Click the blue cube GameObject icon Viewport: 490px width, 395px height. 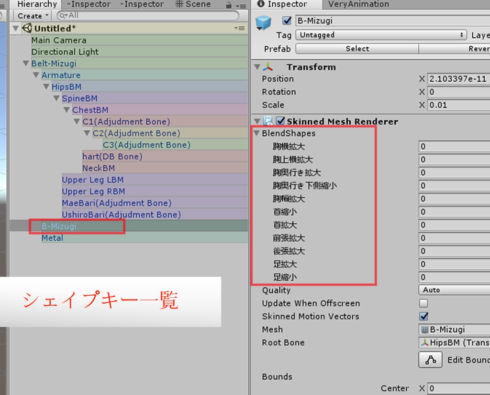coord(263,23)
